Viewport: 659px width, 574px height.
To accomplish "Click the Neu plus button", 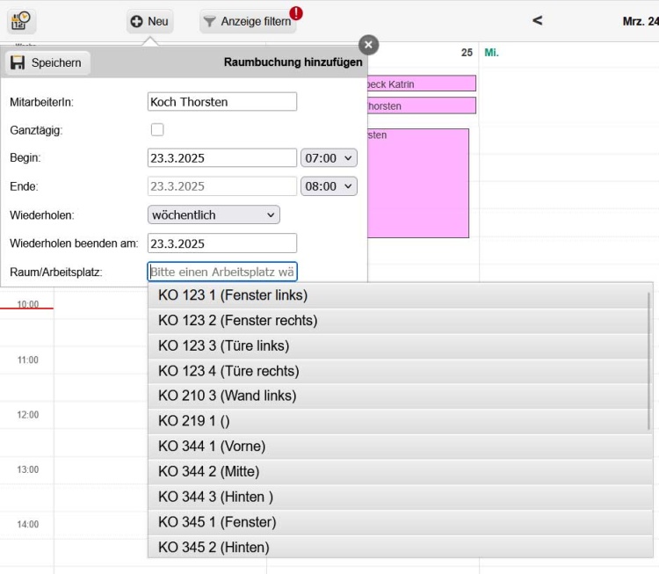I will (149, 21).
